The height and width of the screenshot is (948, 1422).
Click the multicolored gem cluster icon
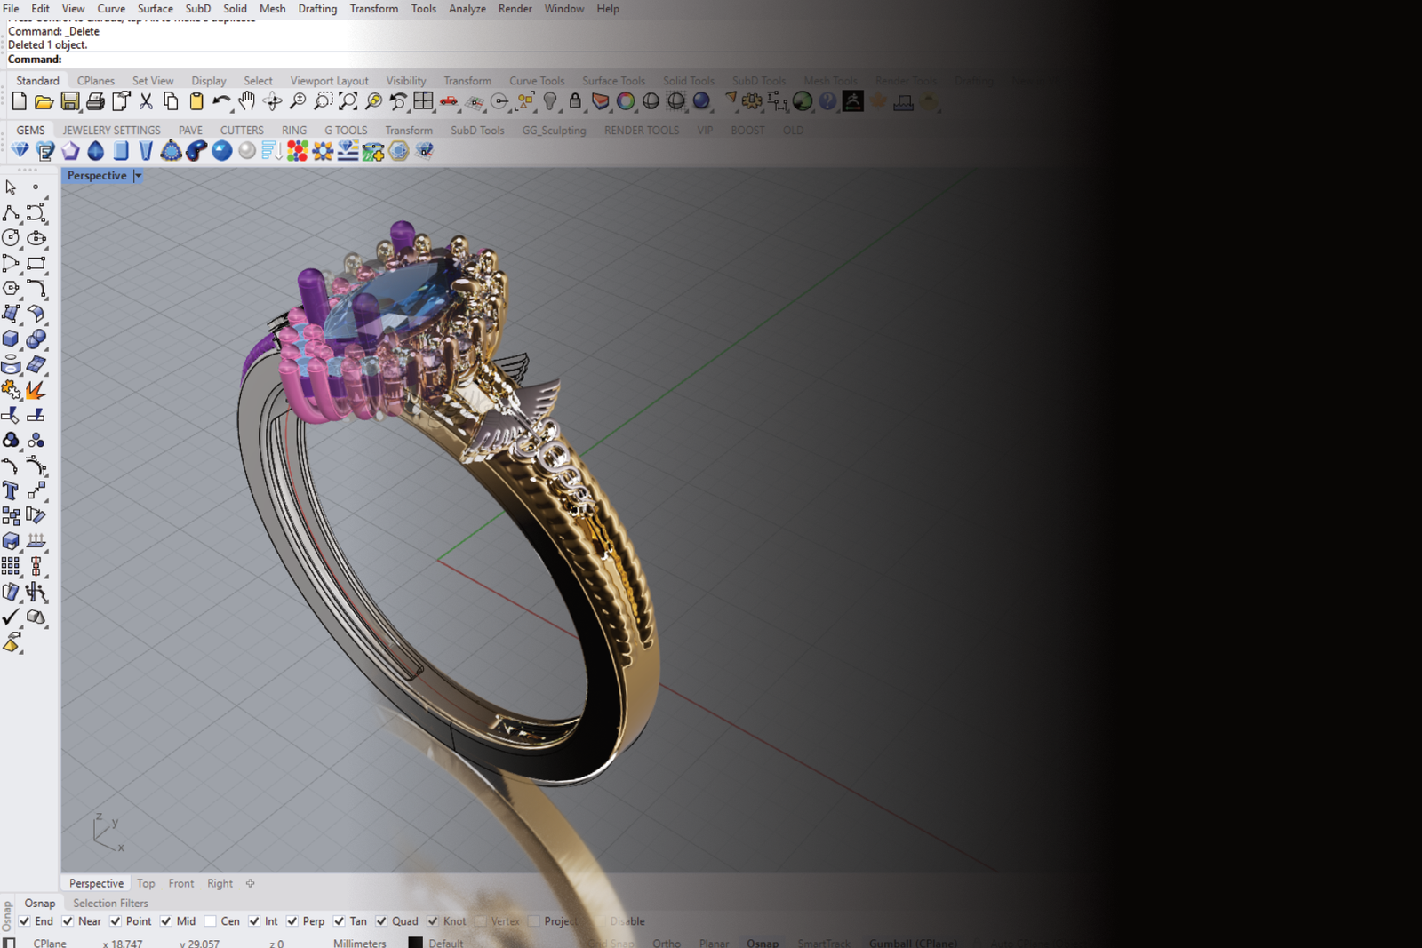[x=298, y=151]
